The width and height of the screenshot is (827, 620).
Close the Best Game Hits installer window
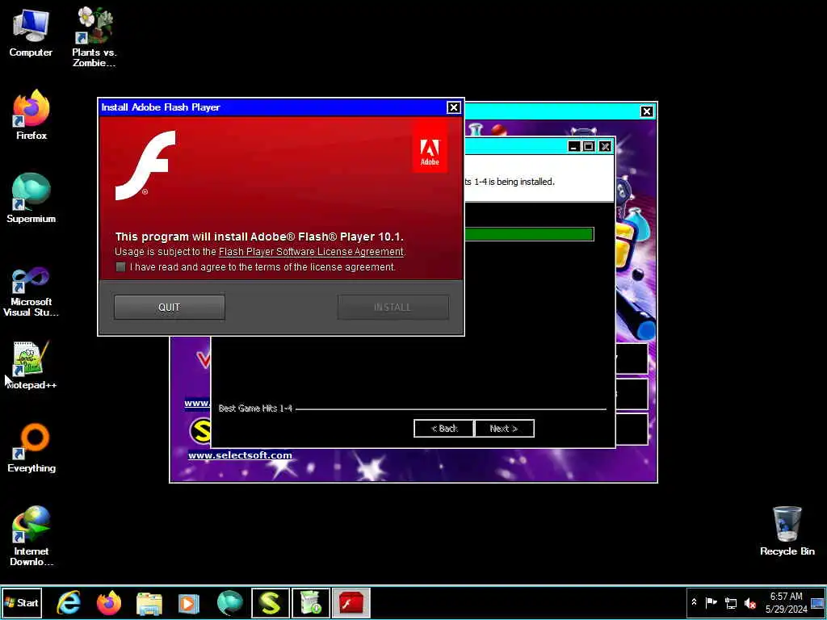coord(605,147)
